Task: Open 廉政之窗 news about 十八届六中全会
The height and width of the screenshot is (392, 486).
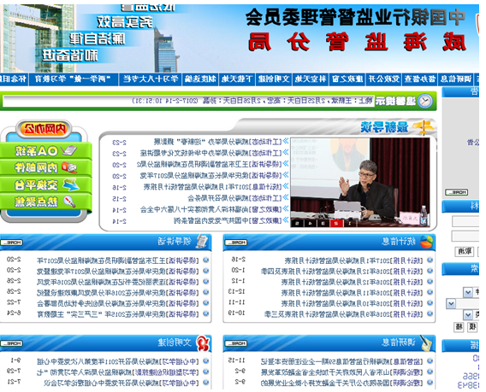Action: click(x=210, y=209)
